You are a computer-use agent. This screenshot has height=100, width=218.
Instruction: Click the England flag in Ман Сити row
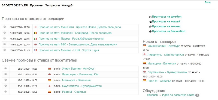click(x=35, y=27)
